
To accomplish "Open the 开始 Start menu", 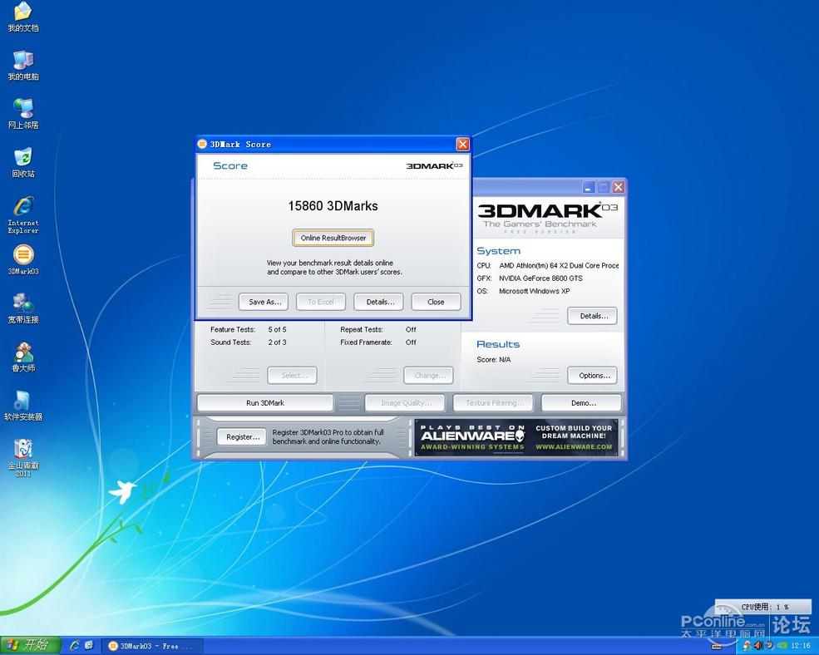I will [30, 646].
